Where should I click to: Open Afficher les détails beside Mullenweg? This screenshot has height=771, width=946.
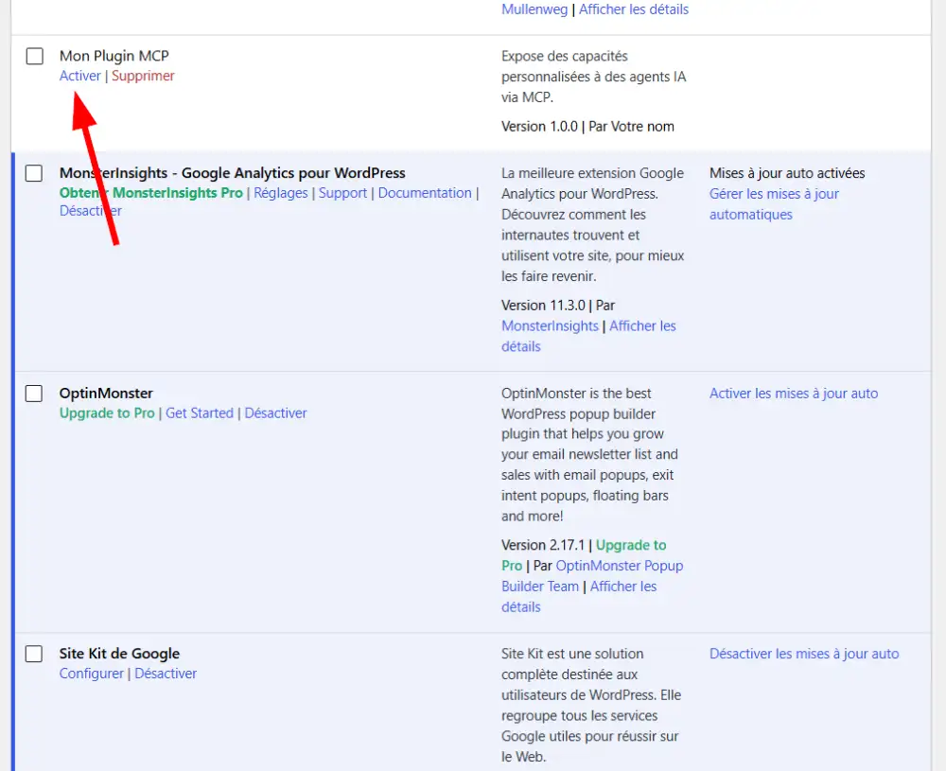[634, 9]
